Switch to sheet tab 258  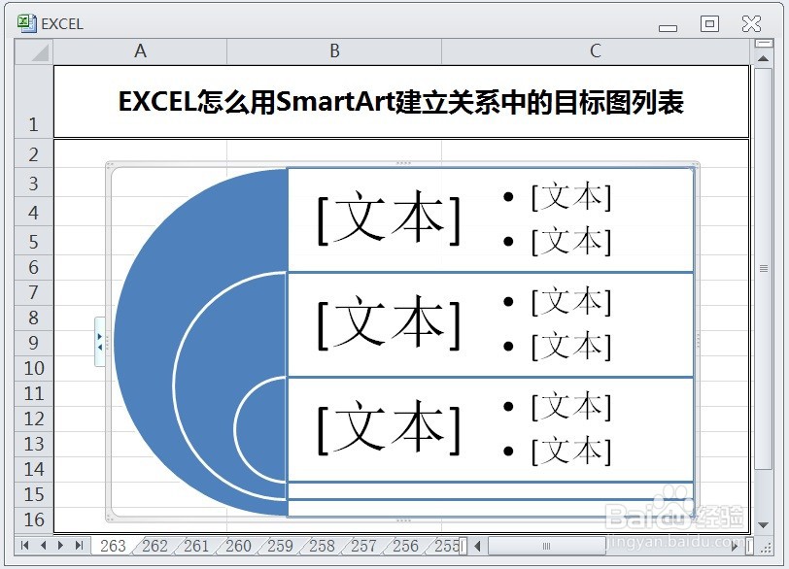point(322,546)
